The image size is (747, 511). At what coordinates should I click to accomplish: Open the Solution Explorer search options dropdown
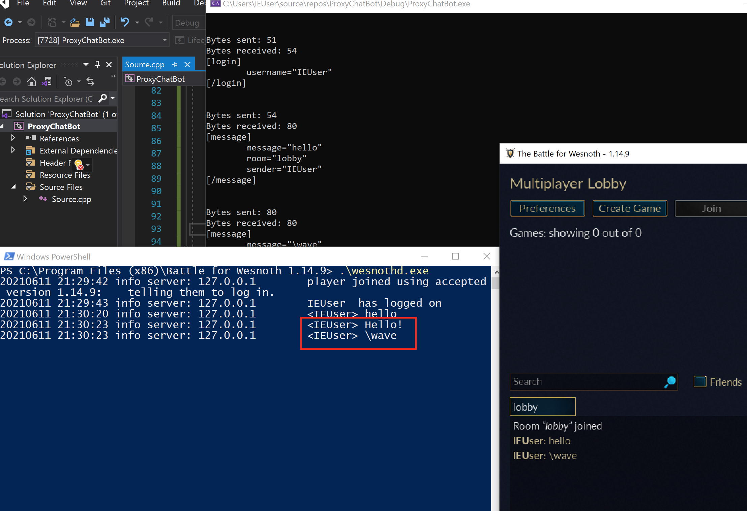click(113, 98)
